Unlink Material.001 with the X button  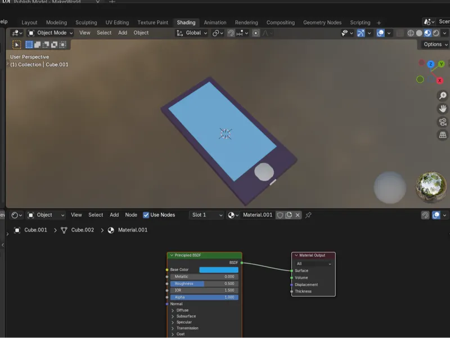click(x=298, y=215)
